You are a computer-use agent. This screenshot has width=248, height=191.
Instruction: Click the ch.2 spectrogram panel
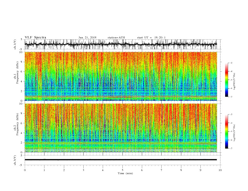click(x=121, y=128)
